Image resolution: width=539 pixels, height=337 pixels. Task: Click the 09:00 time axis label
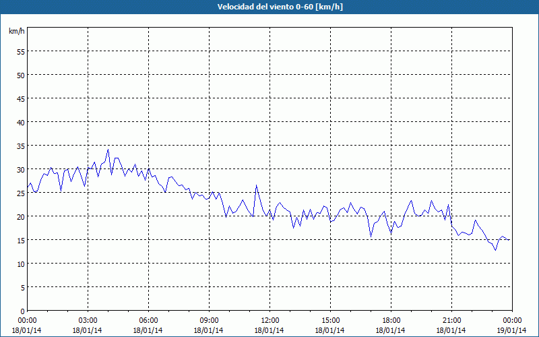click(209, 321)
